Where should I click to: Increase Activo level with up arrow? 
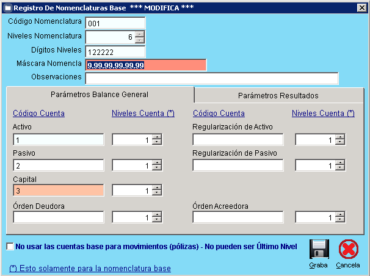[x=157, y=137]
